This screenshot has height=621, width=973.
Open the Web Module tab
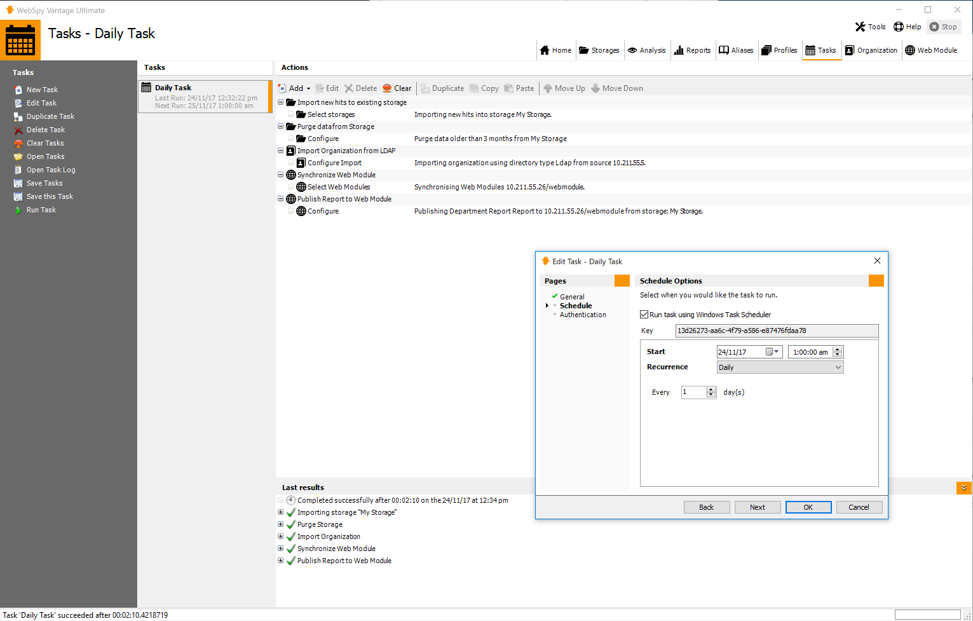tap(931, 50)
